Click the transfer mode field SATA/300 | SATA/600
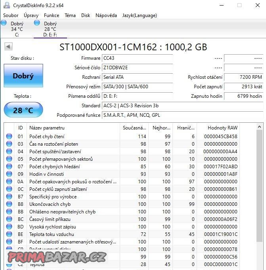Screen dimensions: 266x270 pyautogui.click(x=137, y=87)
